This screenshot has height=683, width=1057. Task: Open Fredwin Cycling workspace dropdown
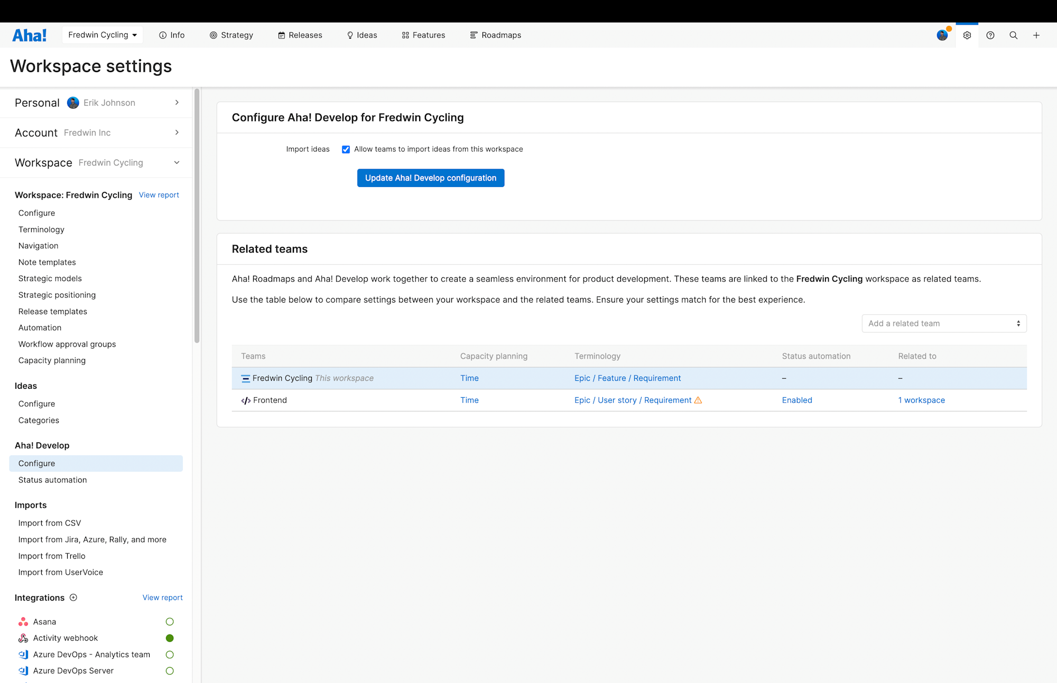click(x=103, y=35)
